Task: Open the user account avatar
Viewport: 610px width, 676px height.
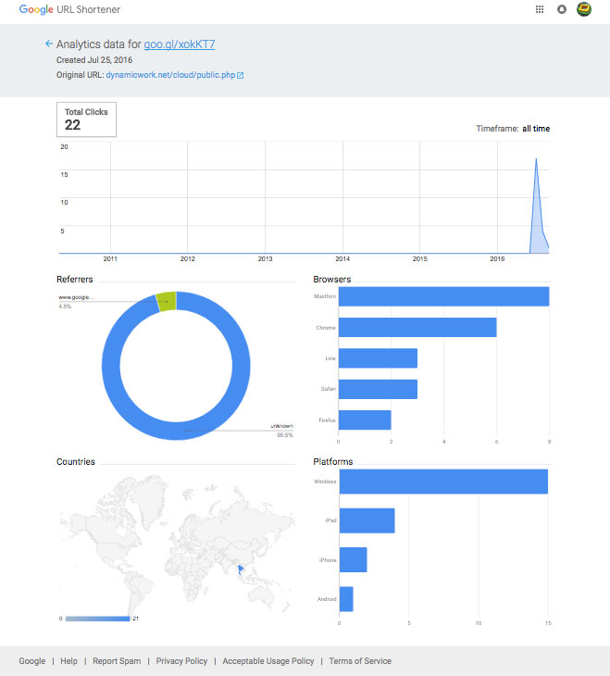Action: [x=584, y=9]
